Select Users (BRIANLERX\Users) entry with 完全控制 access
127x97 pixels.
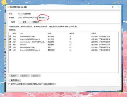(x=63, y=39)
